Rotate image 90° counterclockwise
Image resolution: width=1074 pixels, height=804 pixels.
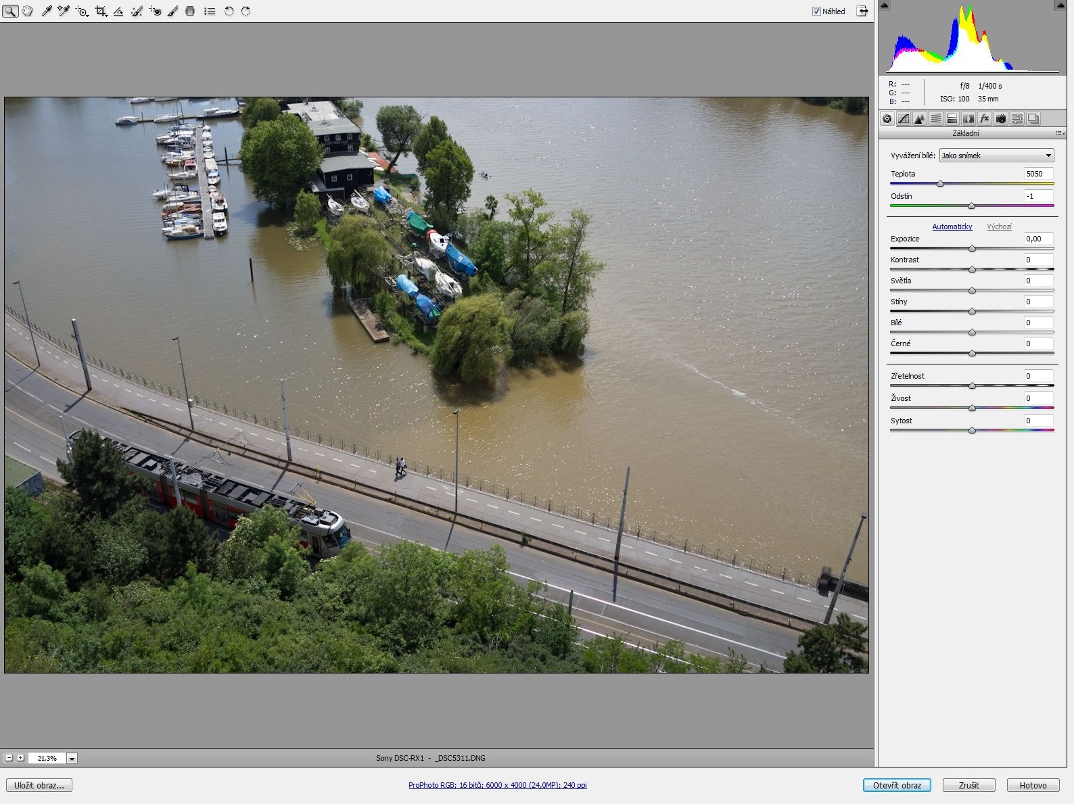(x=229, y=11)
